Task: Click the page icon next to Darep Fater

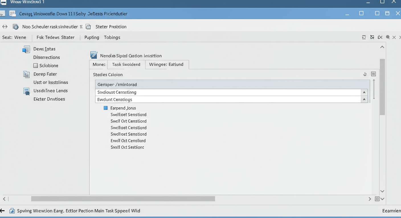Action: [x=26, y=74]
